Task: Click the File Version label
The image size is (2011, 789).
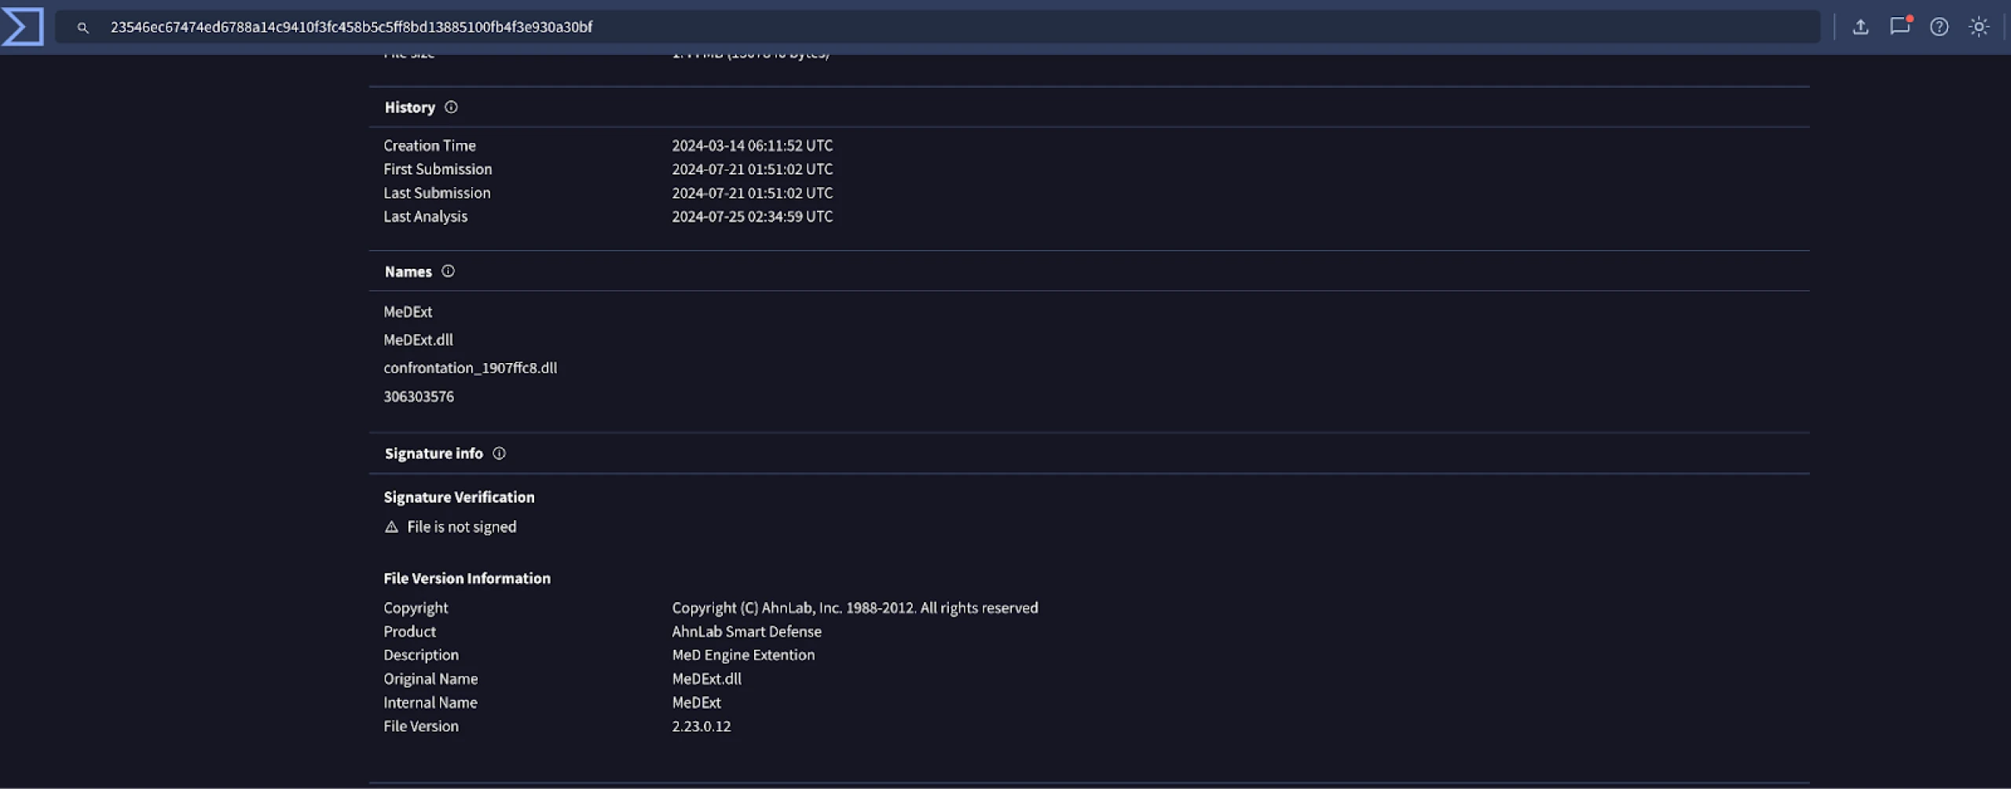Action: (x=421, y=727)
